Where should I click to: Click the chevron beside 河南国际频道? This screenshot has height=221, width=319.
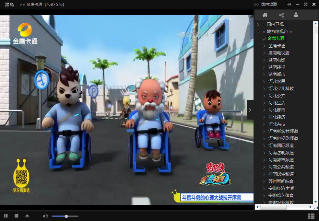[x=264, y=146]
